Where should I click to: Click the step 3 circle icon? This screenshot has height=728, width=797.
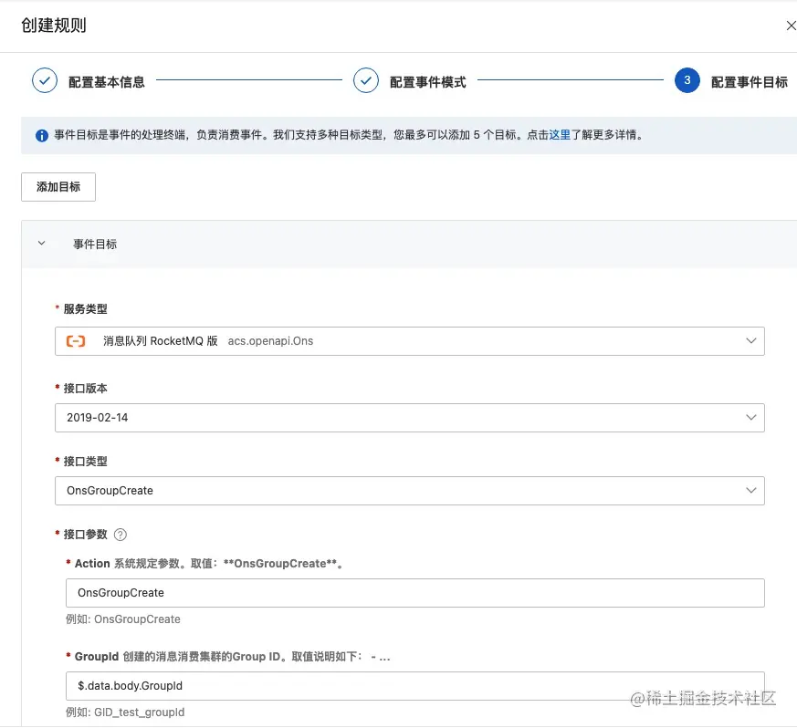click(x=687, y=80)
